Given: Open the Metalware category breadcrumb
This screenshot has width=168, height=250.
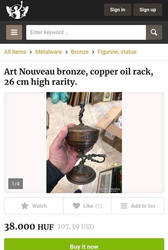Looking at the screenshot, I should coord(49,52).
